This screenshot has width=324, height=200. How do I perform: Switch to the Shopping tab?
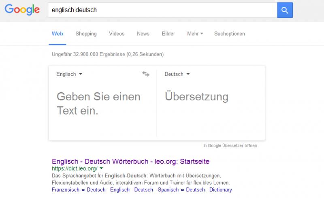pyautogui.click(x=86, y=34)
